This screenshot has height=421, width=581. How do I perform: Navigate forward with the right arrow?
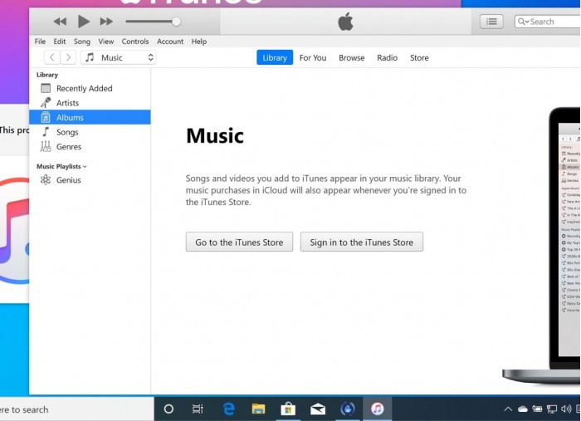(68, 57)
